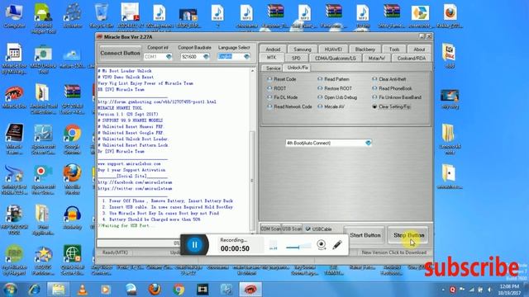Expand the 4th Boot(Auto Connect) dropdown

point(368,143)
